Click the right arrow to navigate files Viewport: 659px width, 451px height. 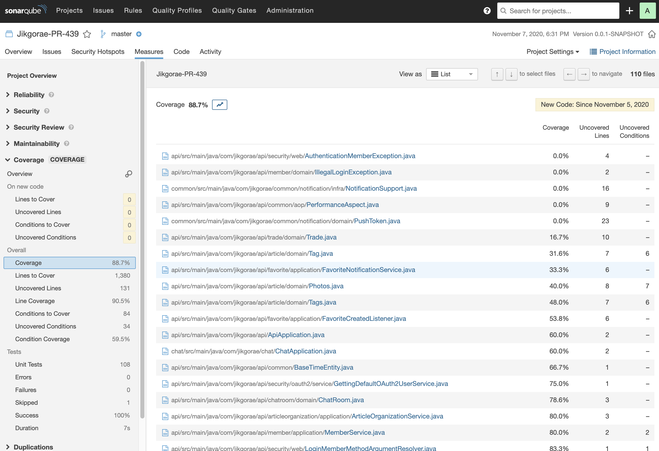[583, 74]
